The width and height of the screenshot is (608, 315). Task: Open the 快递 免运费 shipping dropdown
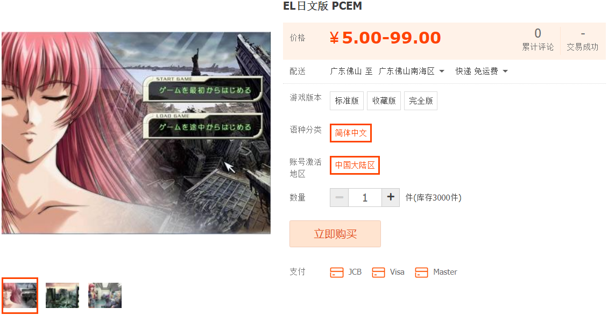pyautogui.click(x=482, y=71)
